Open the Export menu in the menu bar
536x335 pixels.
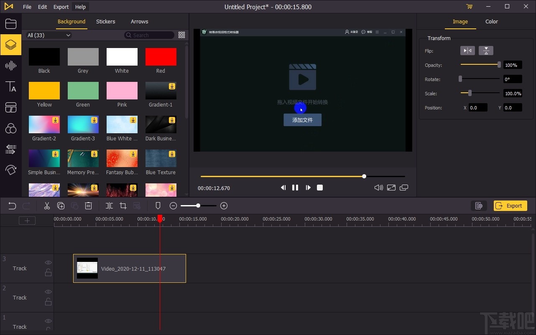pos(61,7)
